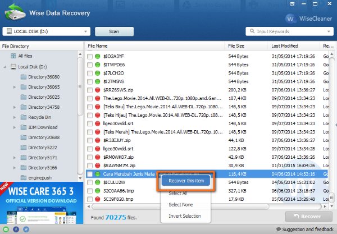Choose Invert Selection from context menu

(185, 216)
